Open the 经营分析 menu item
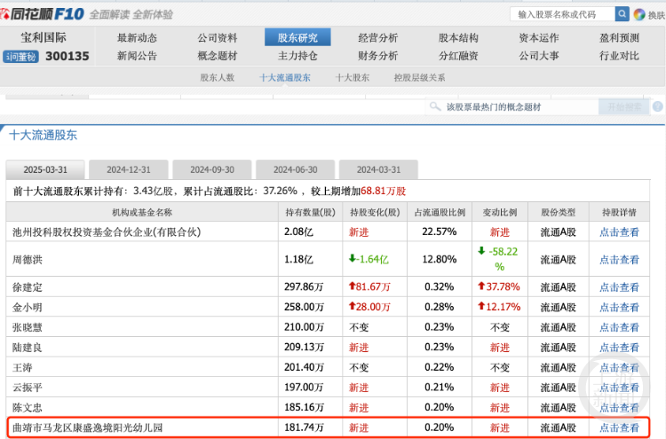Screen dimensions: 666x439 [378, 37]
